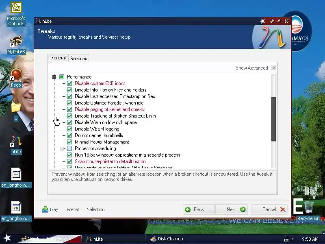This screenshot has height=244, width=325.
Task: Click the Tweaks heading in the banner
Action: point(46,31)
